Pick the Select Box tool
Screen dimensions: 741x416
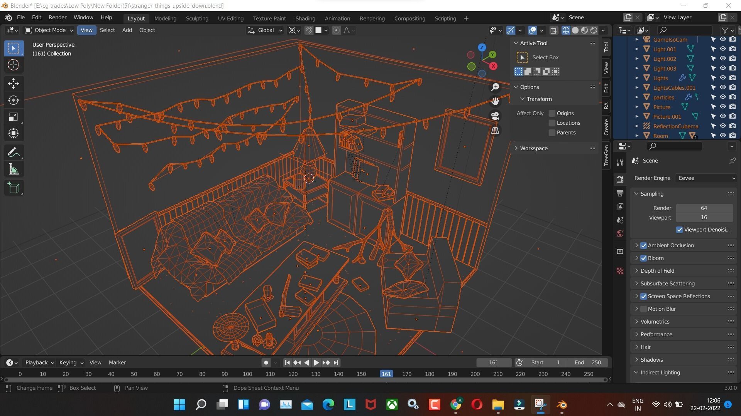pyautogui.click(x=14, y=48)
